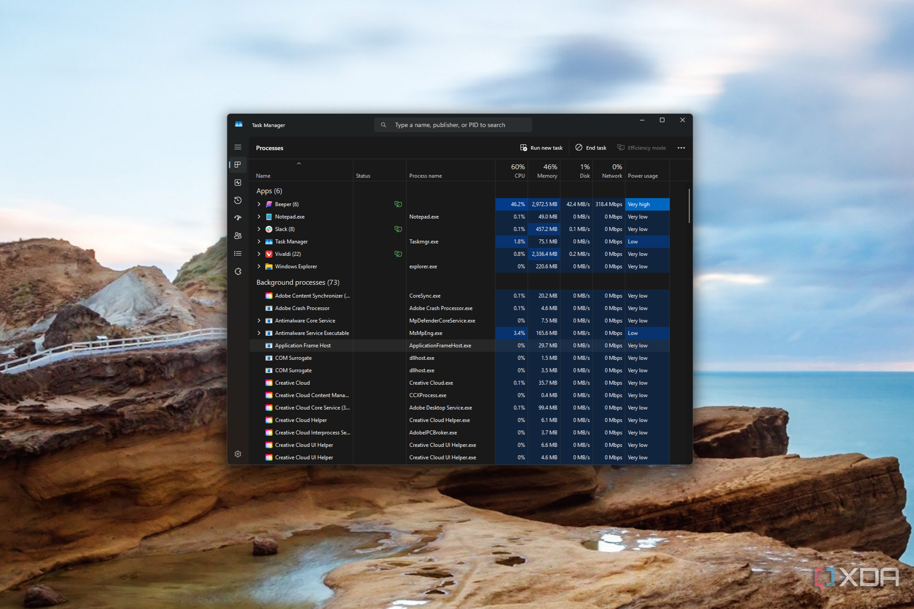Open Services page icon in sidebar

pyautogui.click(x=238, y=271)
